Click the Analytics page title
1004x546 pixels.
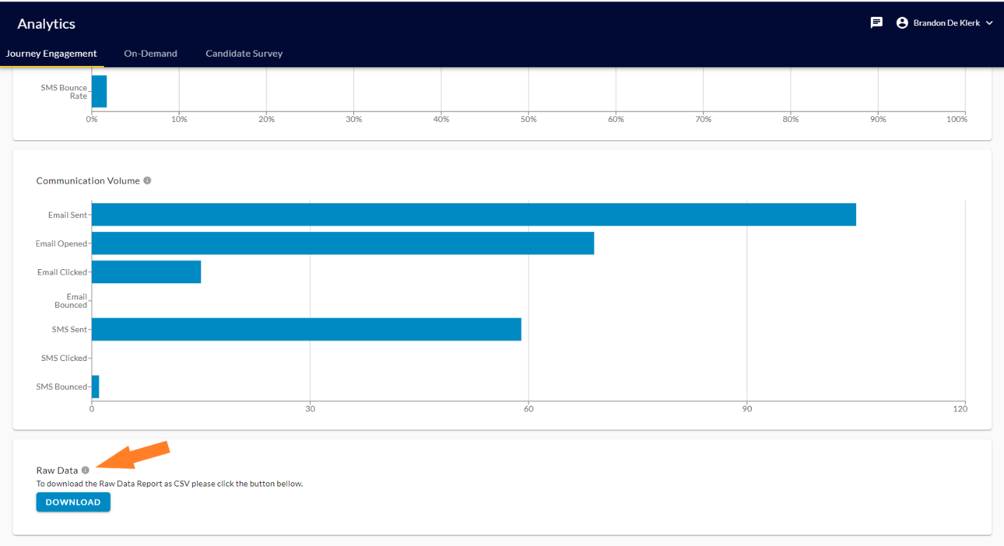pos(46,24)
